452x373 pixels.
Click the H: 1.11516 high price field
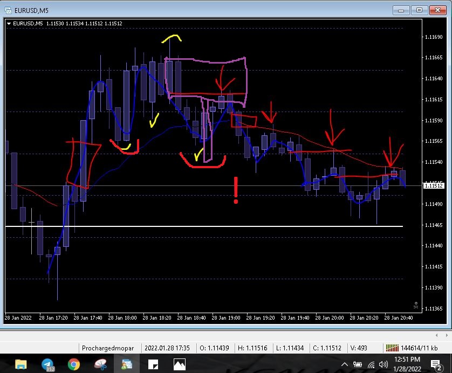pos(252,348)
